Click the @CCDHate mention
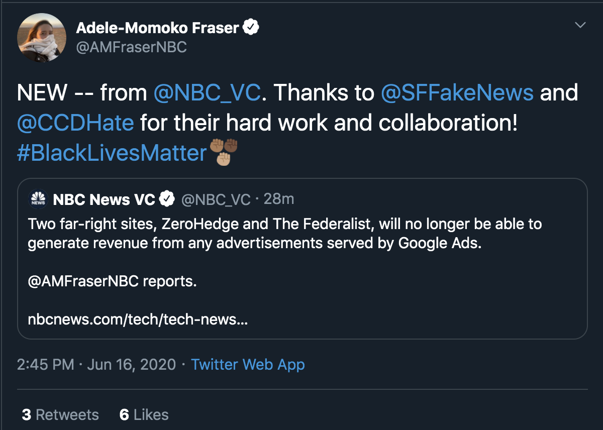Screen dimensions: 603x430 tap(75, 123)
